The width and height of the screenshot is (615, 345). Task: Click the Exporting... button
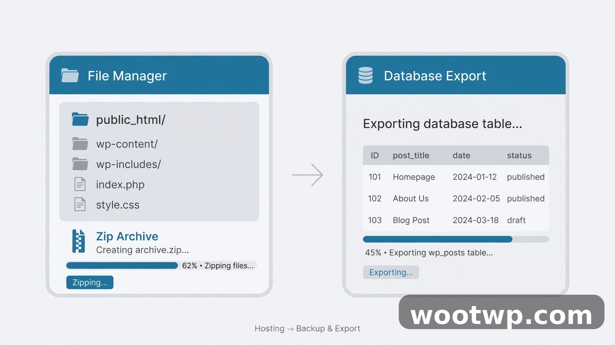(391, 272)
